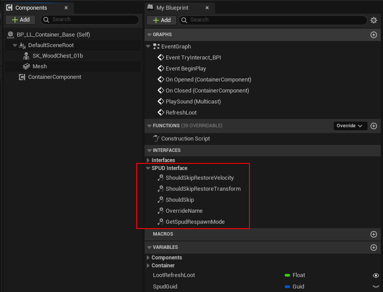This screenshot has height=292, width=383.
Task: Collapse the FUNCTIONS section
Action: [149, 126]
